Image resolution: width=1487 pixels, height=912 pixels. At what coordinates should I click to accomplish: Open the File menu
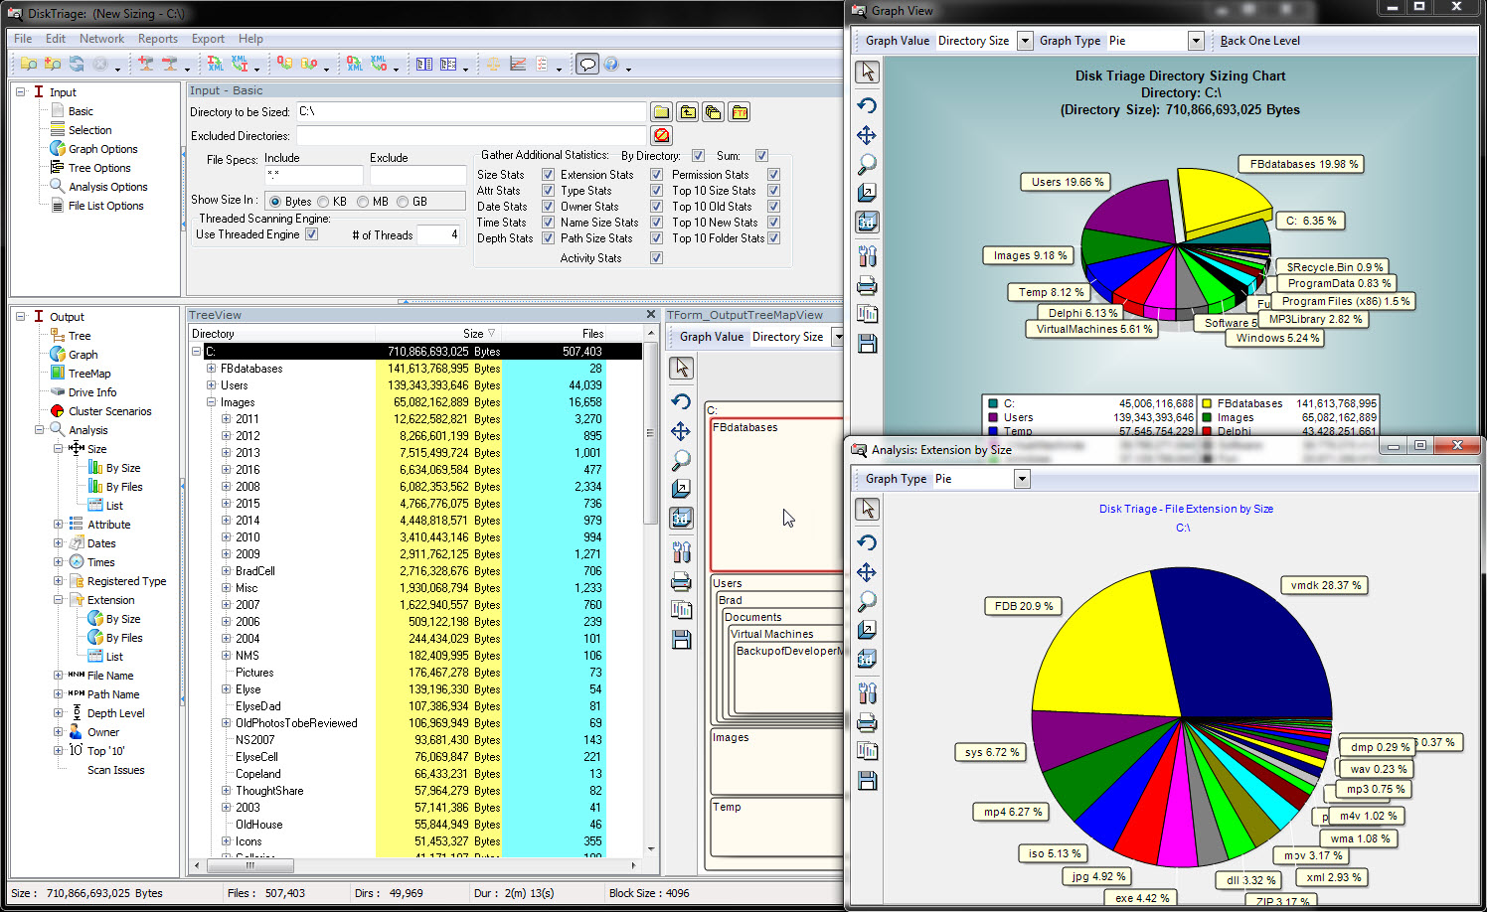click(23, 39)
